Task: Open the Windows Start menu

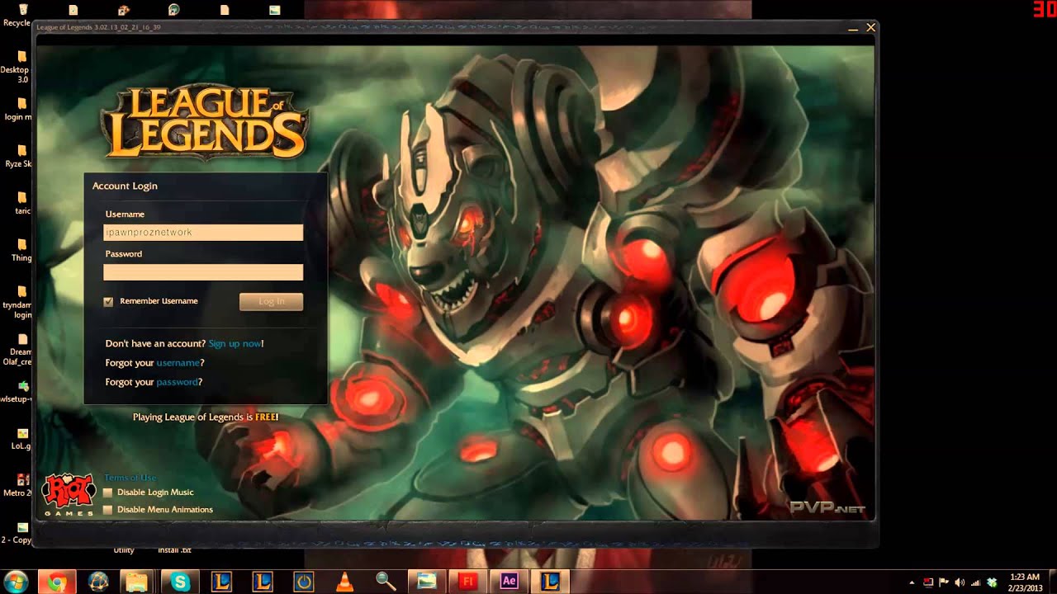Action: [15, 582]
